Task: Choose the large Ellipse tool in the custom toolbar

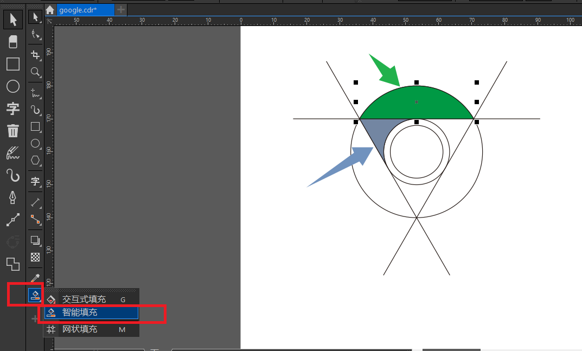Action: pos(13,86)
